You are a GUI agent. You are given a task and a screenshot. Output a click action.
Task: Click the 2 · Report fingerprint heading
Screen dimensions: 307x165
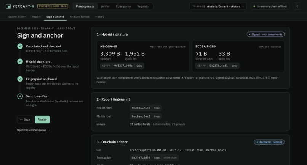(x=113, y=99)
